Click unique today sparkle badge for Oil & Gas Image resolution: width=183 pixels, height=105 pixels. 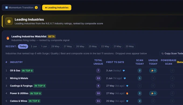pyautogui.click(x=153, y=71)
